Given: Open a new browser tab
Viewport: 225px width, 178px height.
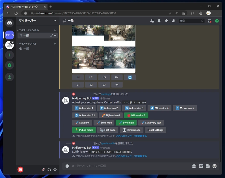Looking at the screenshot, I should [51, 7].
